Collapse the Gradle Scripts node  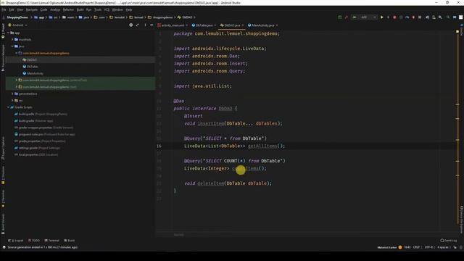(8, 107)
